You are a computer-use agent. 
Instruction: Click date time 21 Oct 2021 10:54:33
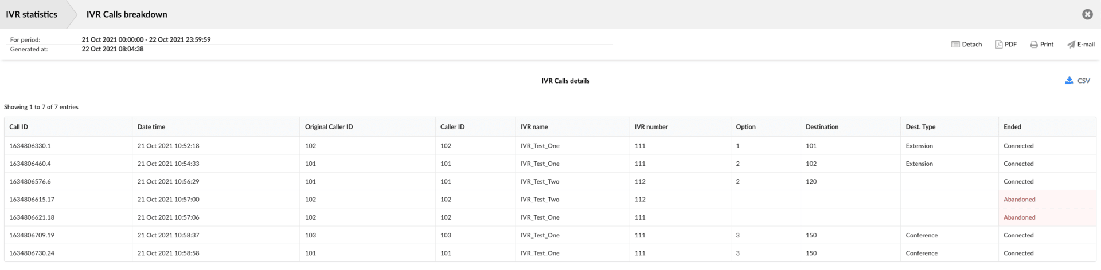pos(169,164)
